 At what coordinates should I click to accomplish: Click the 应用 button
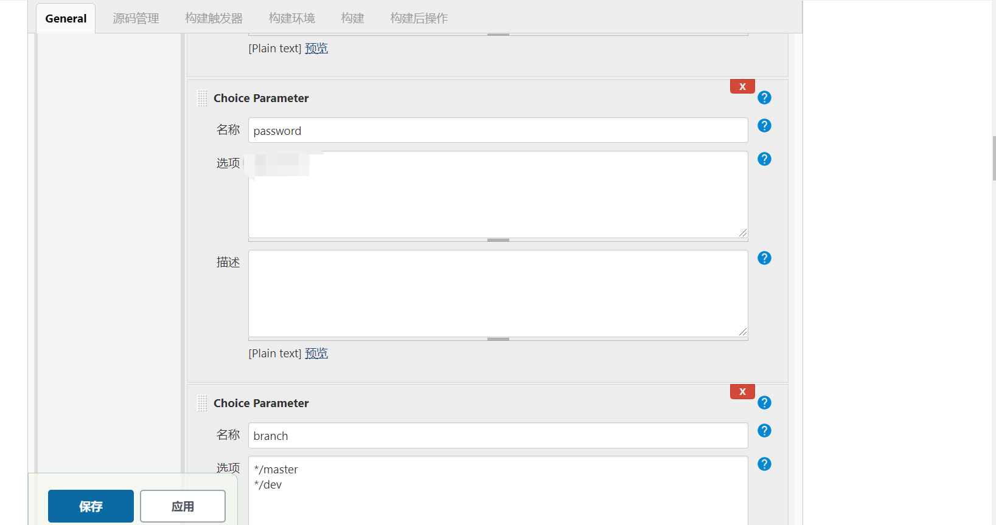coord(183,506)
